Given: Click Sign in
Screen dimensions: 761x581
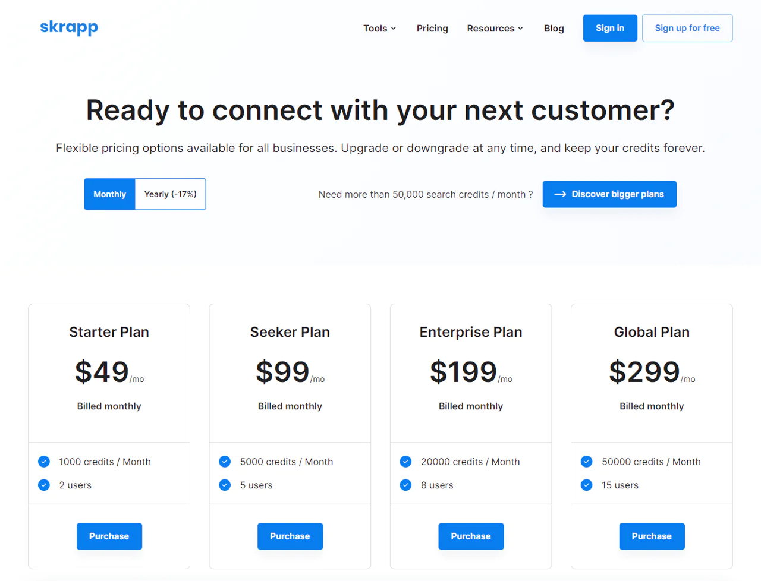Looking at the screenshot, I should point(610,27).
